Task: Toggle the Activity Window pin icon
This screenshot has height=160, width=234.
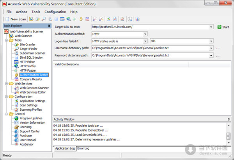Action: pos(229,119)
